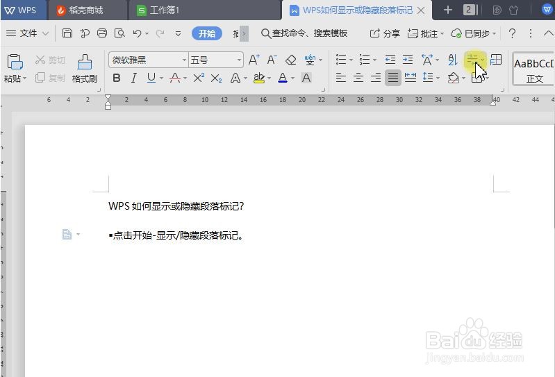Image resolution: width=555 pixels, height=377 pixels.
Task: Collapse the ribbon with the chevron
Action: click(548, 33)
